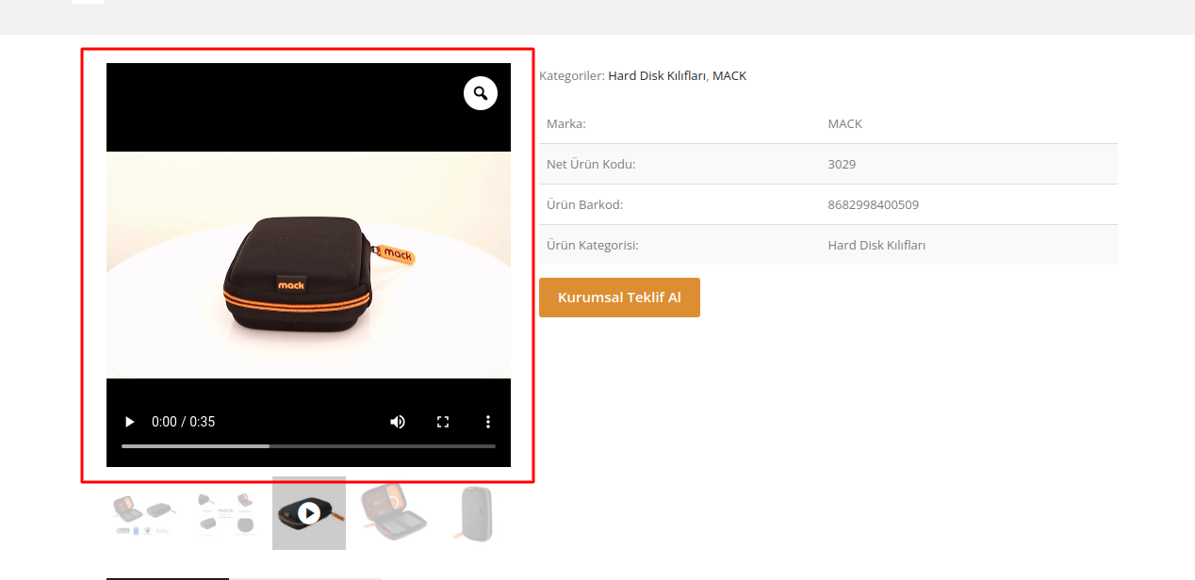
Task: Select fifth thumbnail showing upright case
Action: point(475,513)
